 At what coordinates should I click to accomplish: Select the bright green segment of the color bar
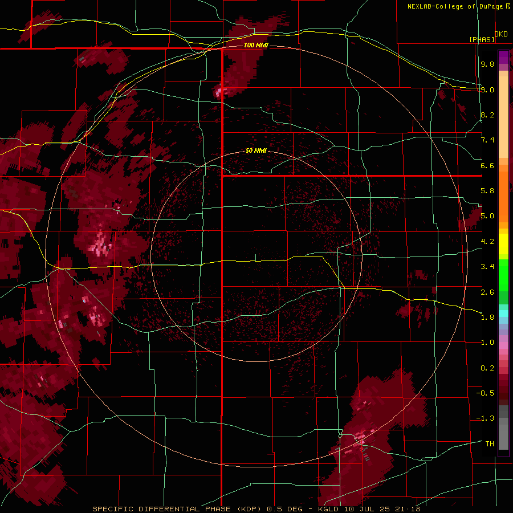click(503, 275)
